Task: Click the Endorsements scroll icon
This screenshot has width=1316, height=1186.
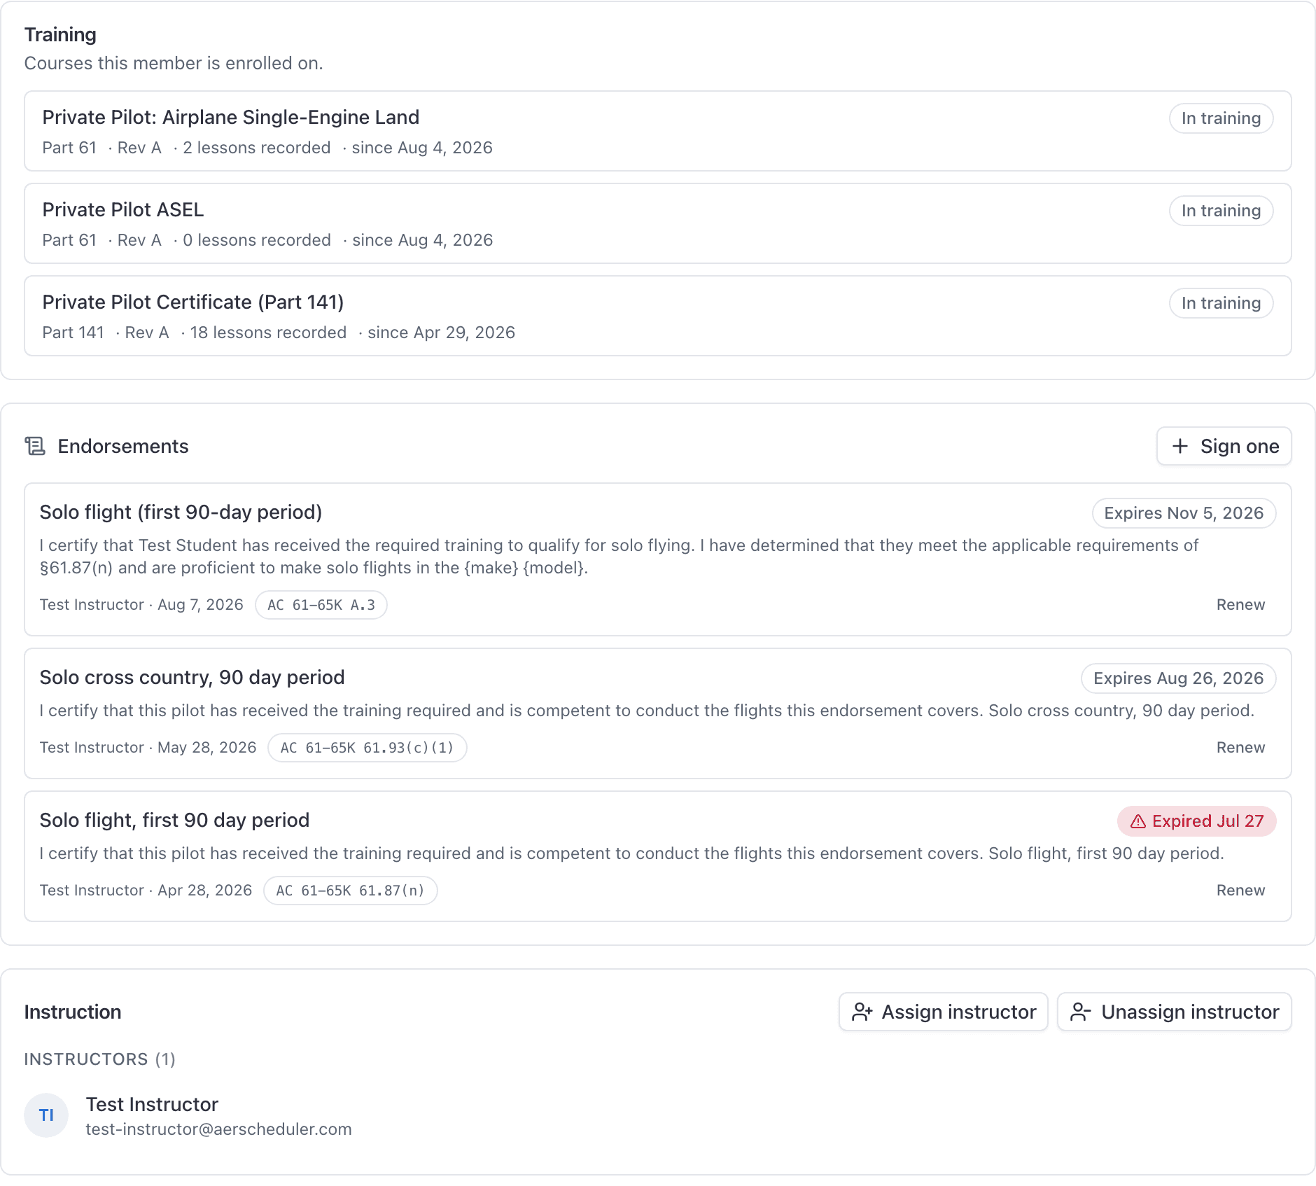Action: (35, 446)
